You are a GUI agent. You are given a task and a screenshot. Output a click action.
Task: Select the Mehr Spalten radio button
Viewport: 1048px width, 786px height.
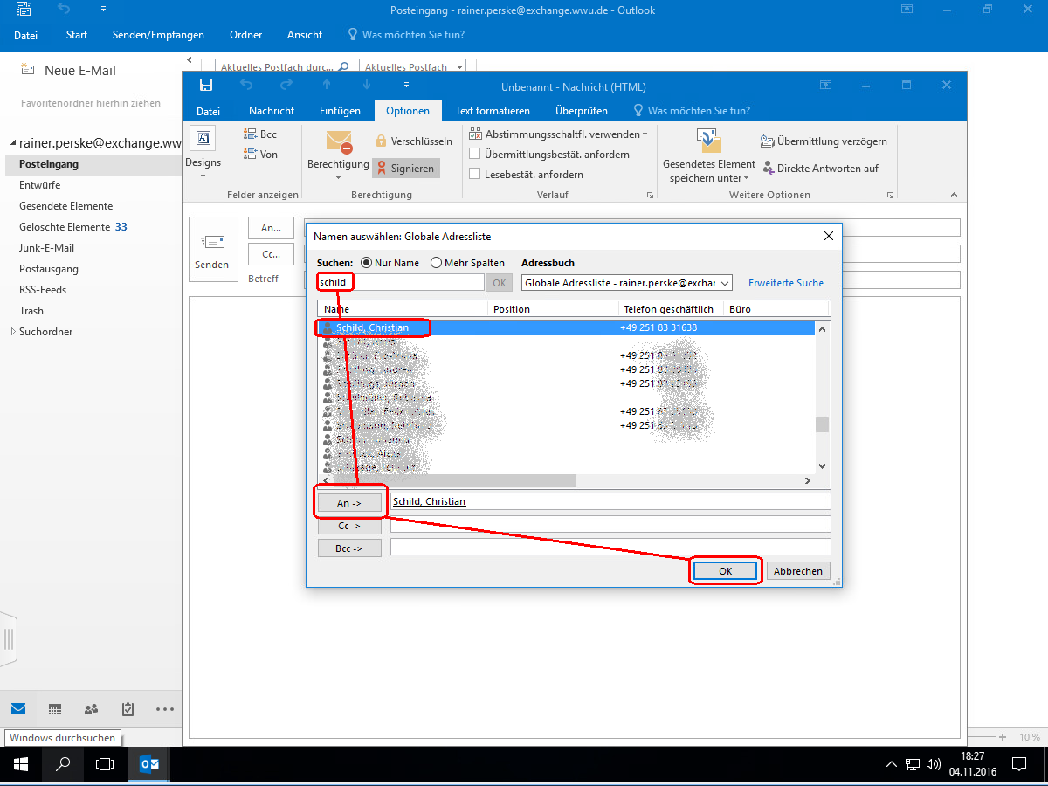436,263
